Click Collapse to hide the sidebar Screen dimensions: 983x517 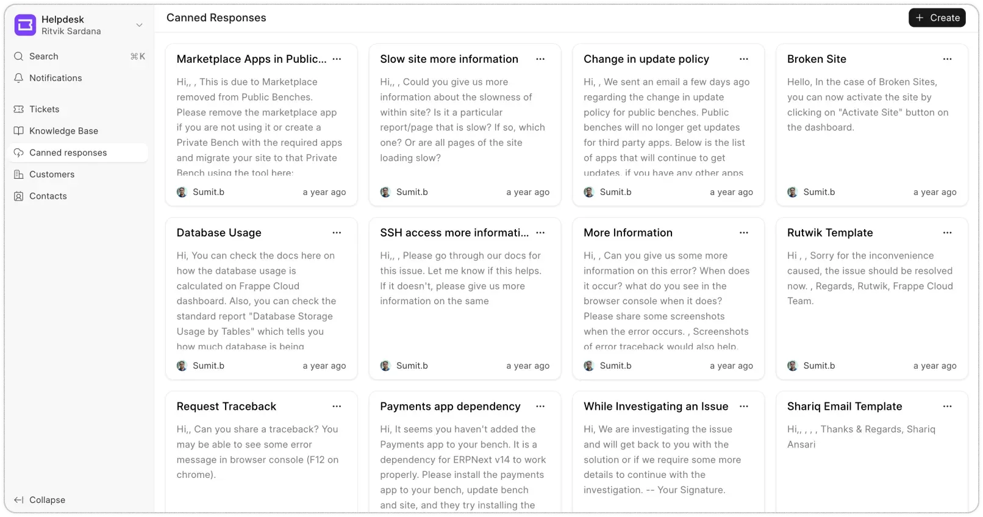[47, 500]
